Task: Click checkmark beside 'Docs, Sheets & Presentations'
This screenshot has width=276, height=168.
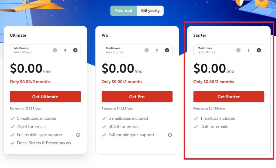Action: 12,143
